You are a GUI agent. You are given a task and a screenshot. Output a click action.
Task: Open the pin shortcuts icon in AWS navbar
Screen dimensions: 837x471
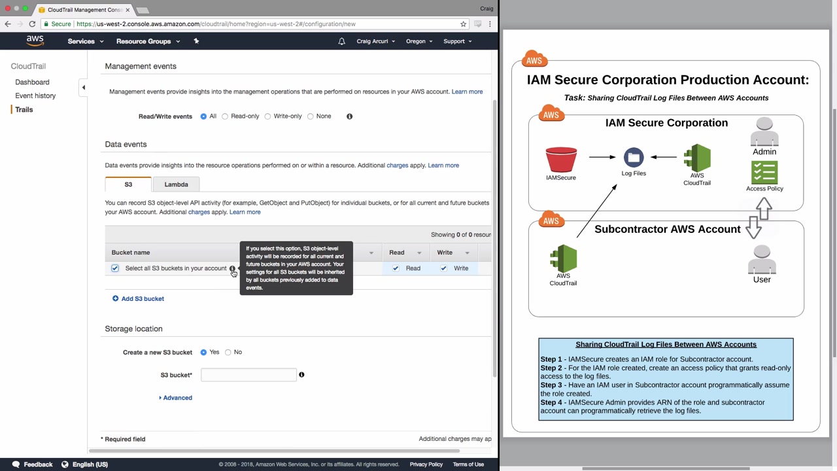point(196,41)
